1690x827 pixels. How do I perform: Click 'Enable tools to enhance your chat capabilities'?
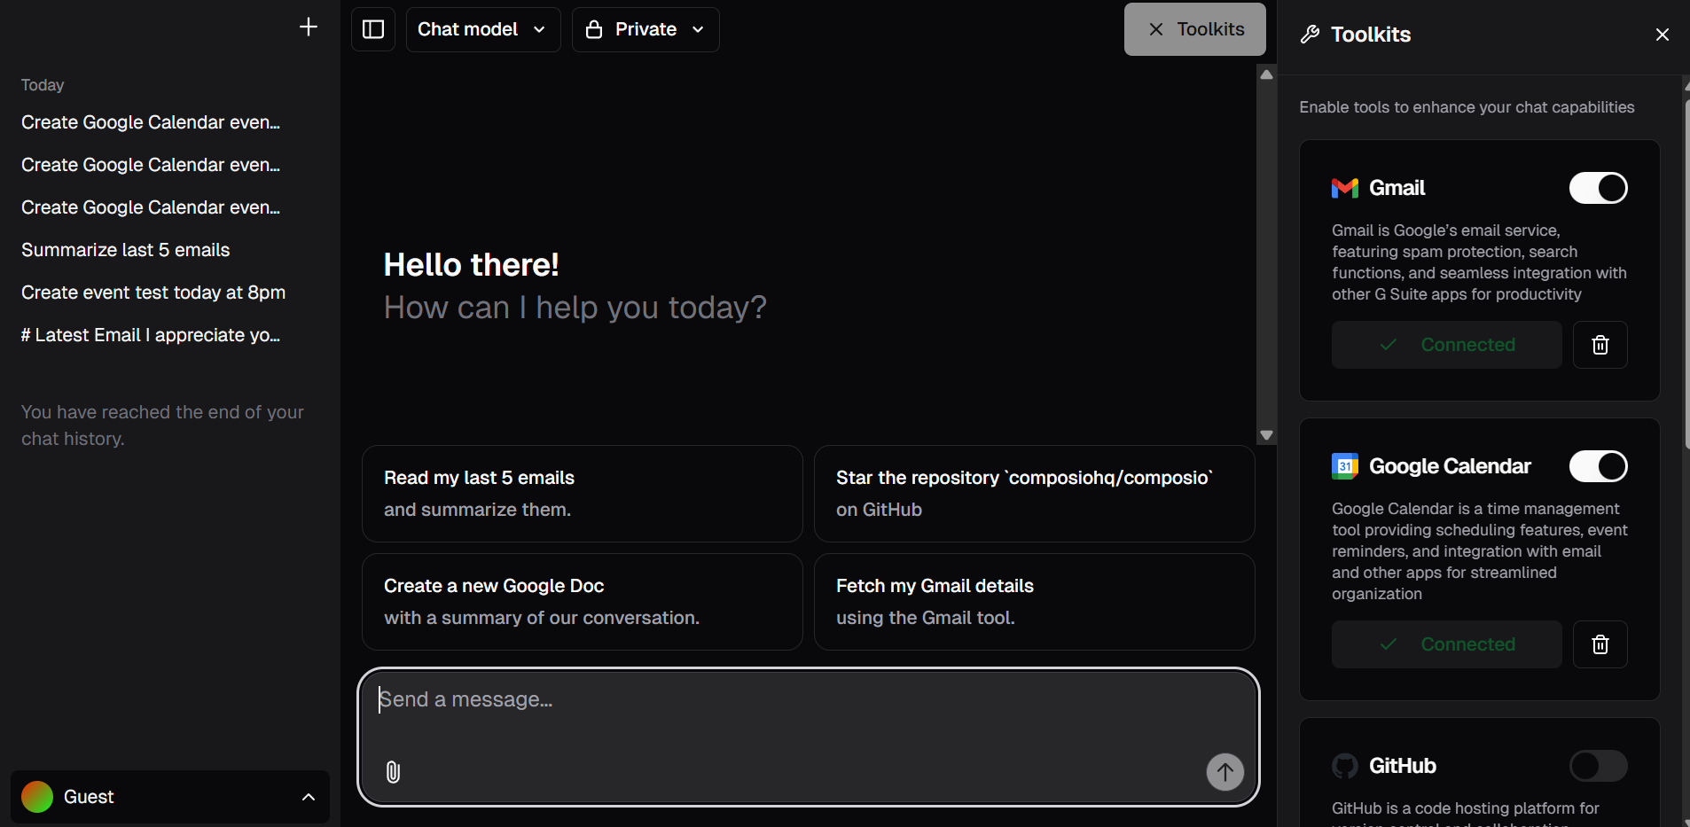(1467, 107)
